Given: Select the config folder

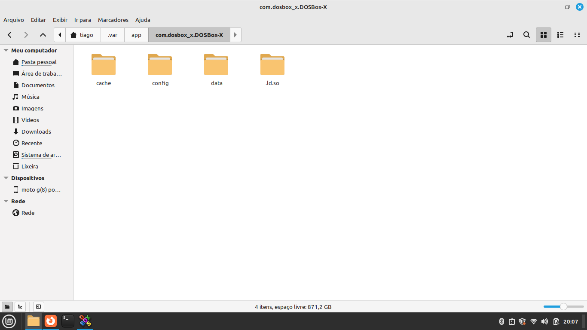Looking at the screenshot, I should click(x=160, y=69).
